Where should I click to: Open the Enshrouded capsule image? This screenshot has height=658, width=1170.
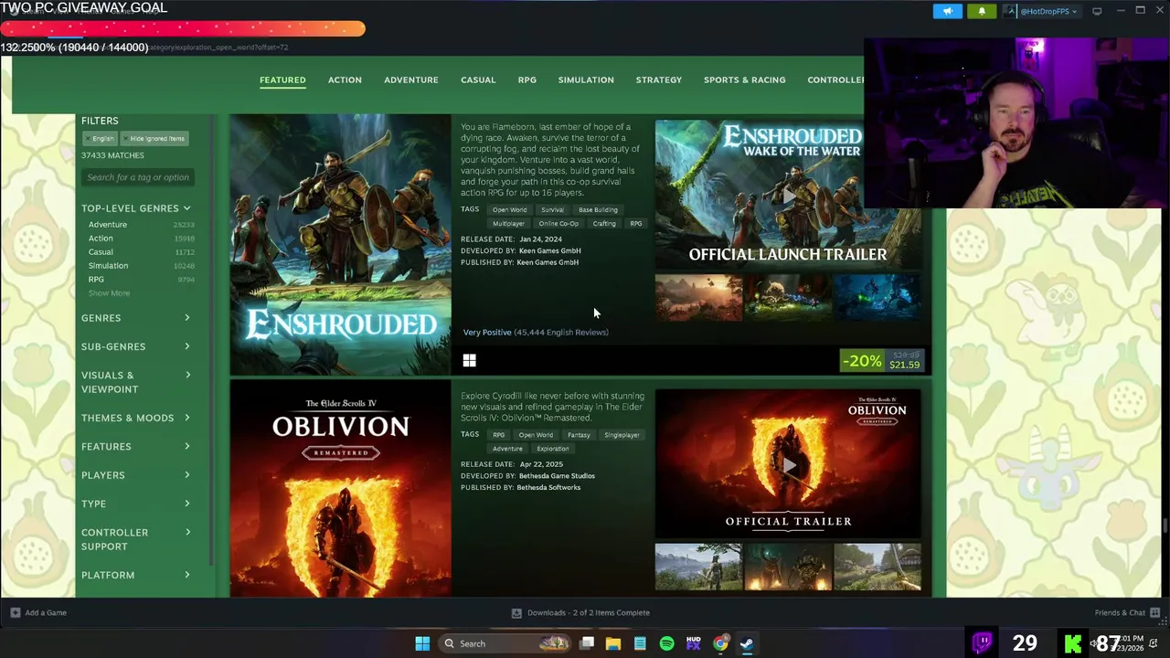pyautogui.click(x=340, y=244)
